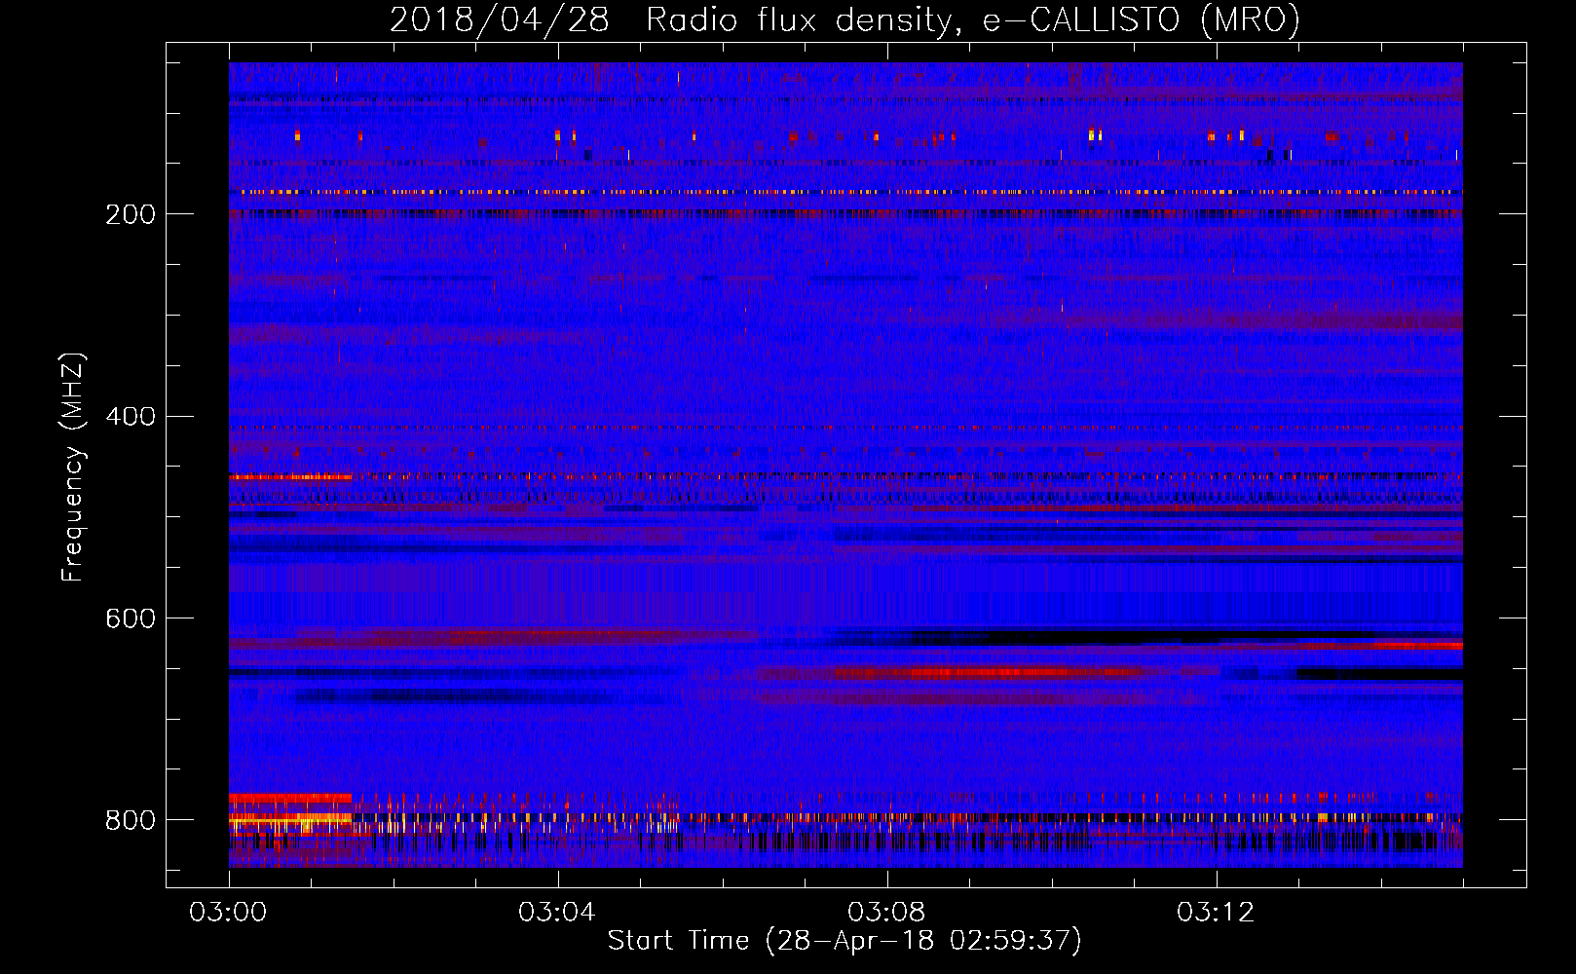Click the Frequency (MHZ) axis label
This screenshot has width=1576, height=974.
(x=73, y=468)
